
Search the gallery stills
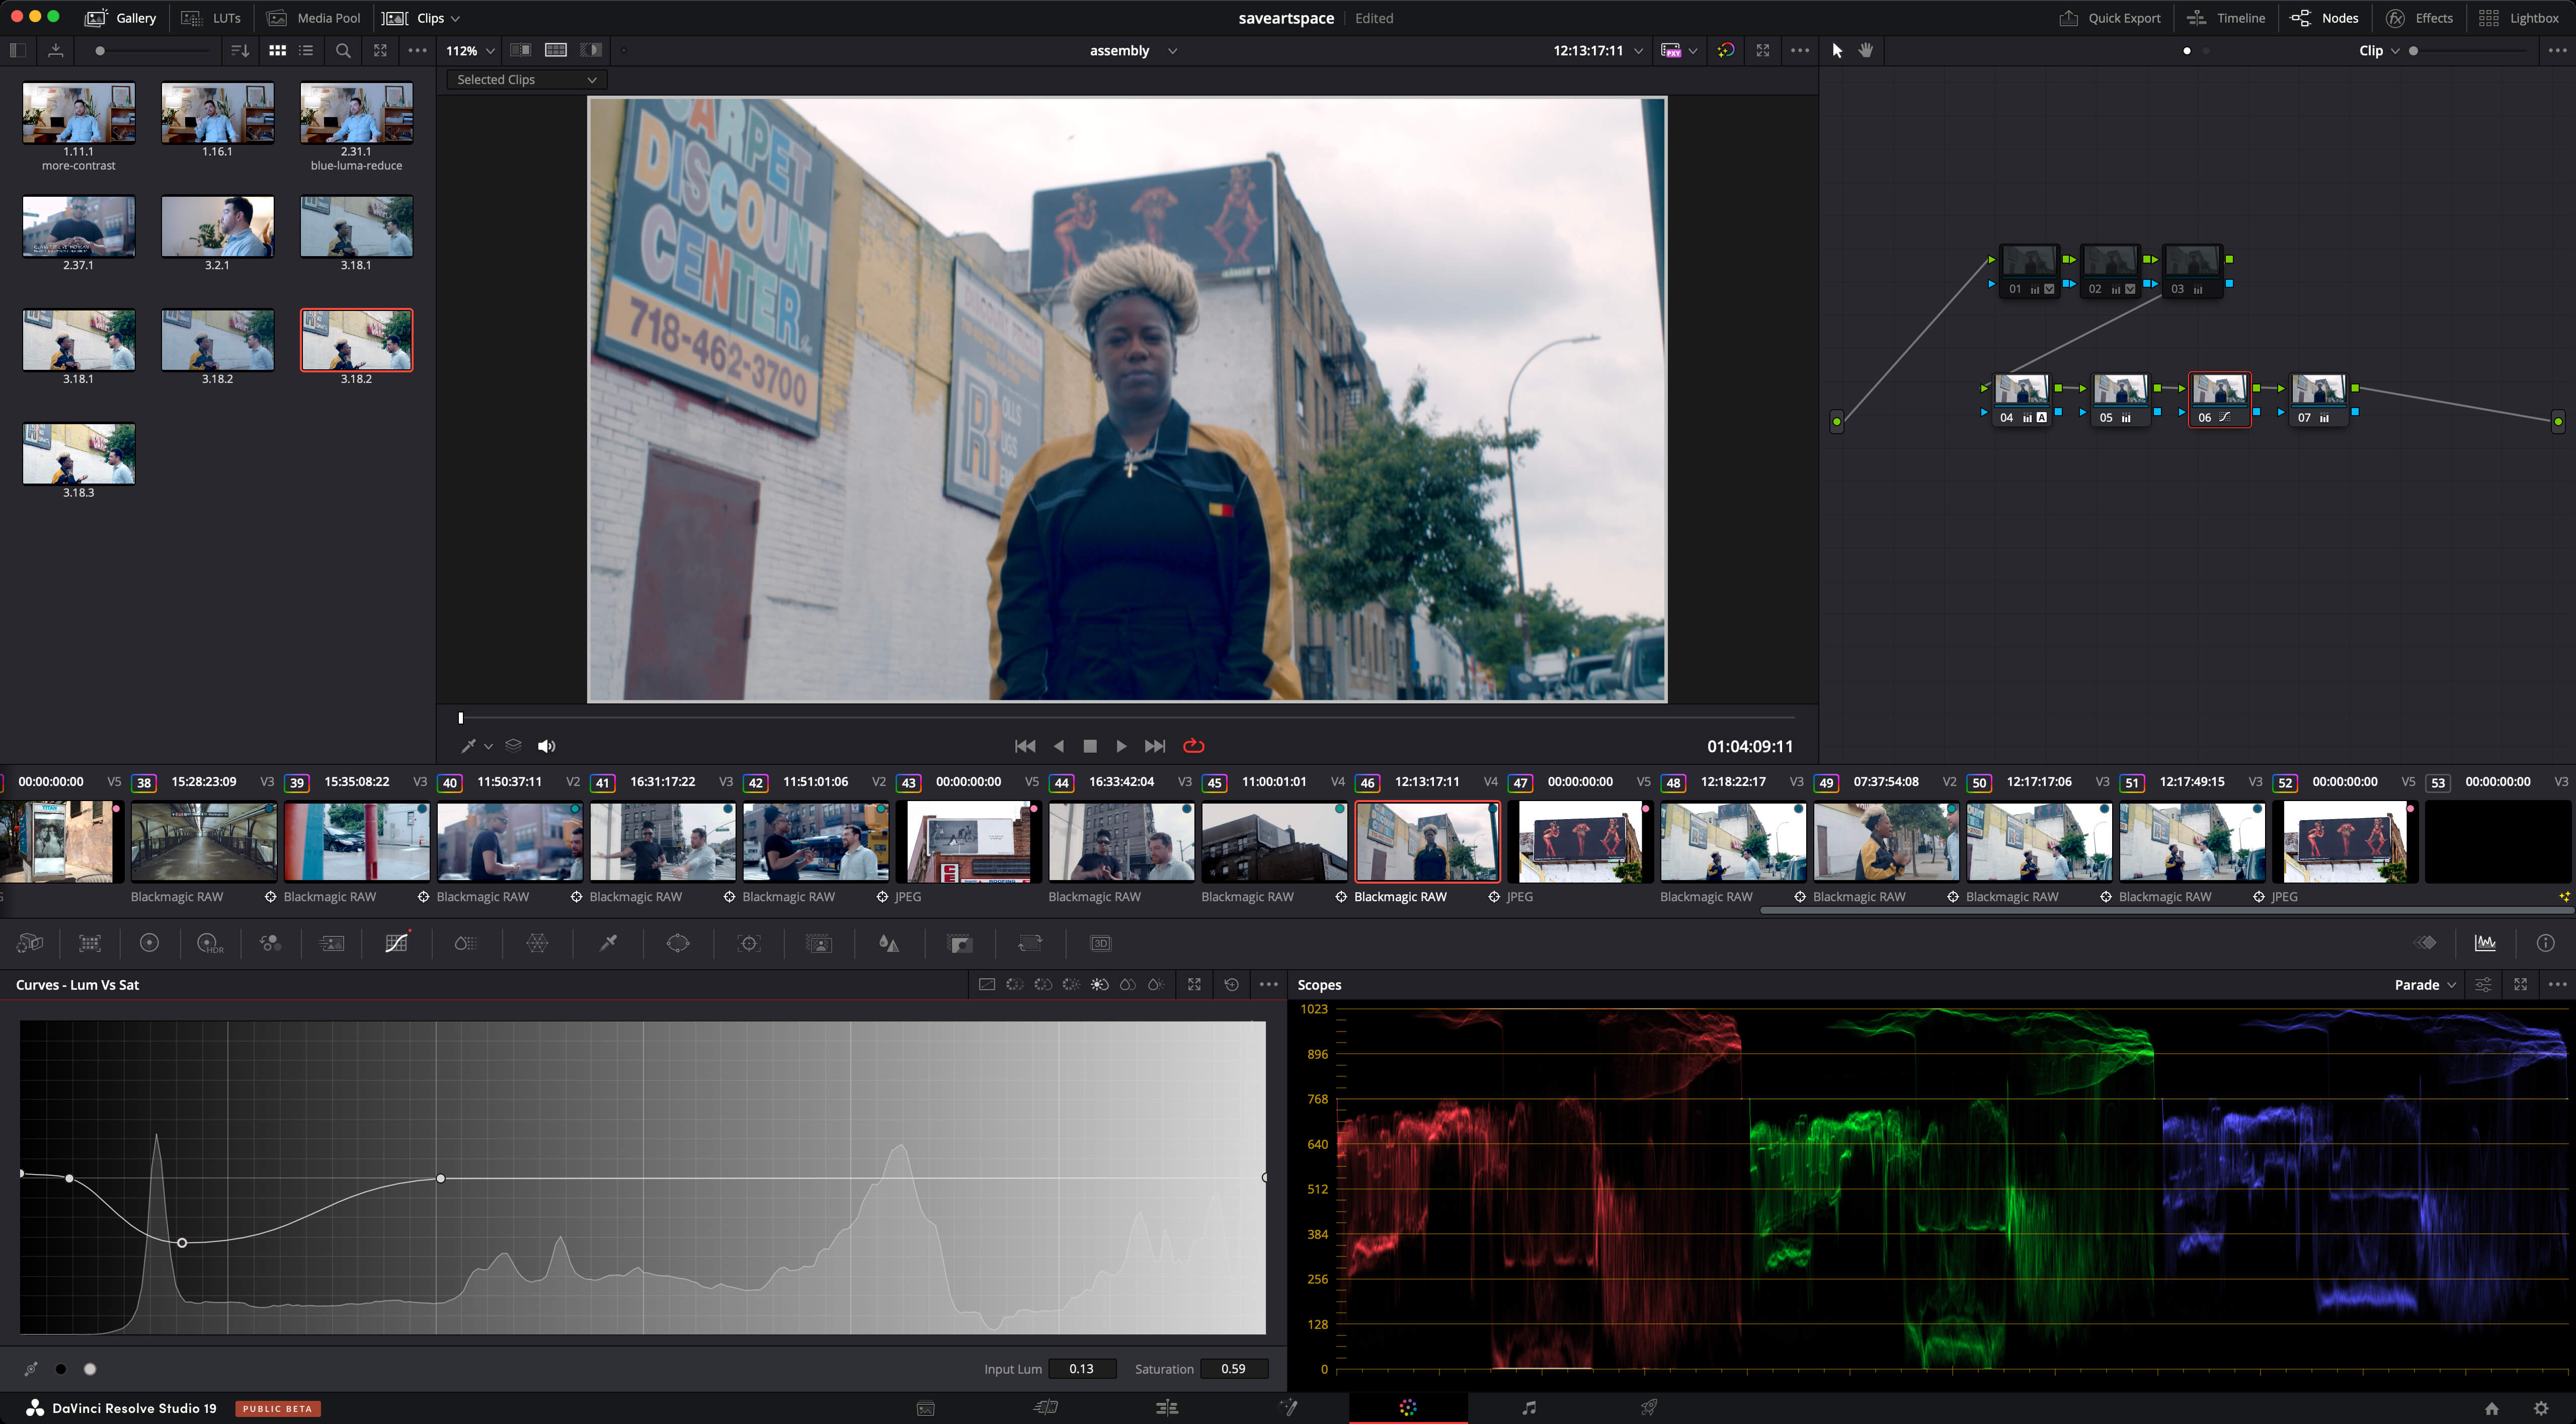(x=343, y=50)
